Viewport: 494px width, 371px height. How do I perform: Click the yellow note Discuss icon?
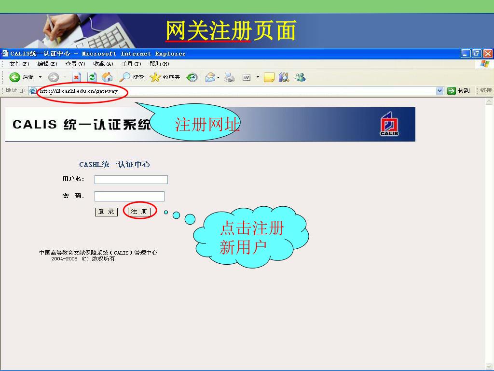click(269, 77)
